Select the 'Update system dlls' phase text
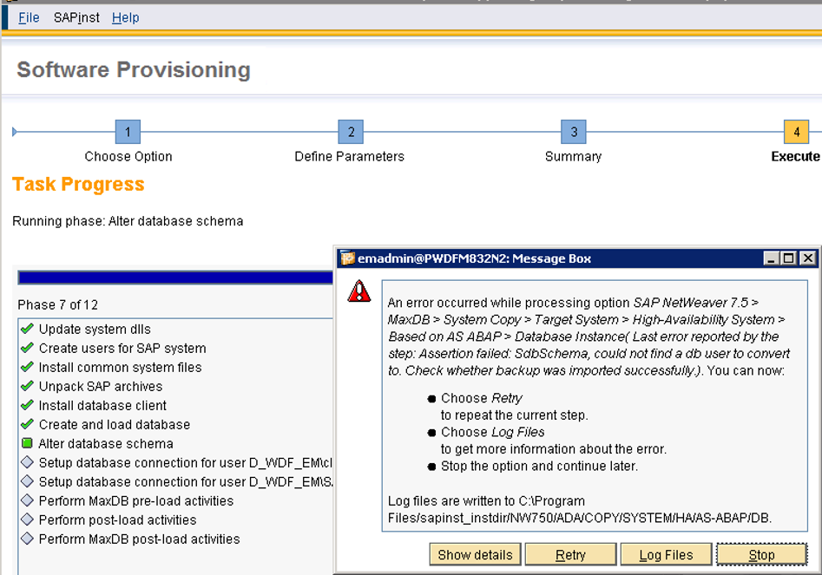The width and height of the screenshot is (822, 575). [x=95, y=329]
